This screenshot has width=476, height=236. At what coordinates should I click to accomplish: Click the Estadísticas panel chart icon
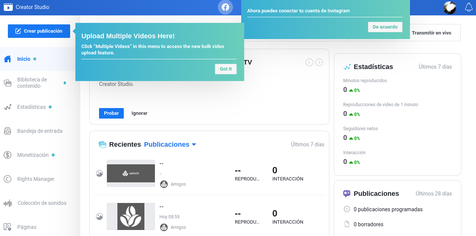(x=347, y=67)
